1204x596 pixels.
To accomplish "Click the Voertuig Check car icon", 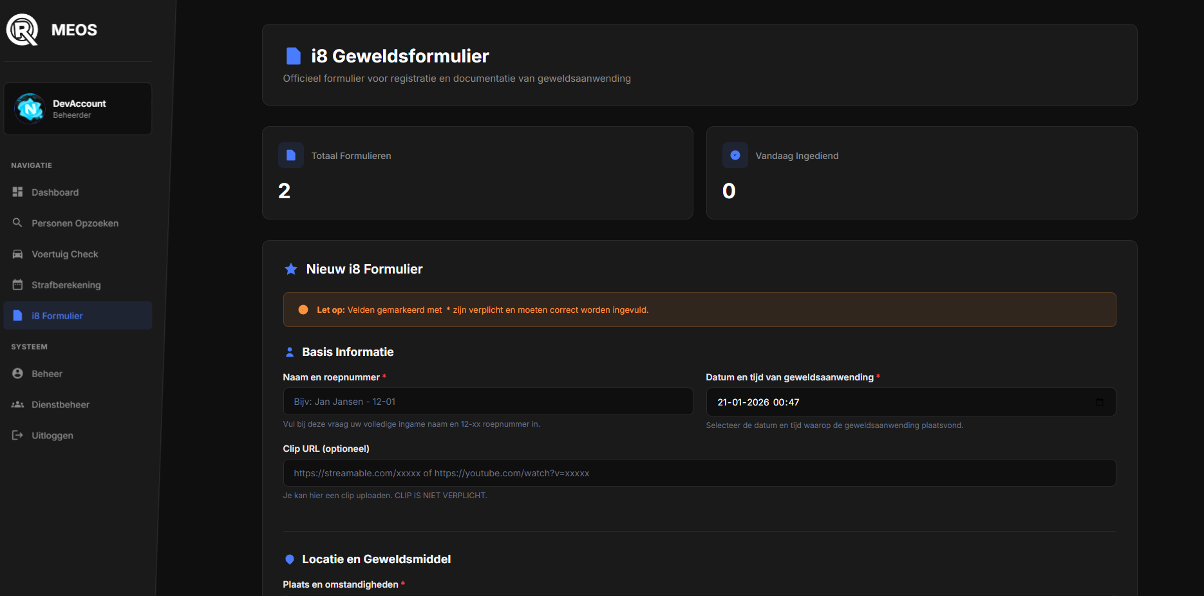I will click(x=17, y=254).
